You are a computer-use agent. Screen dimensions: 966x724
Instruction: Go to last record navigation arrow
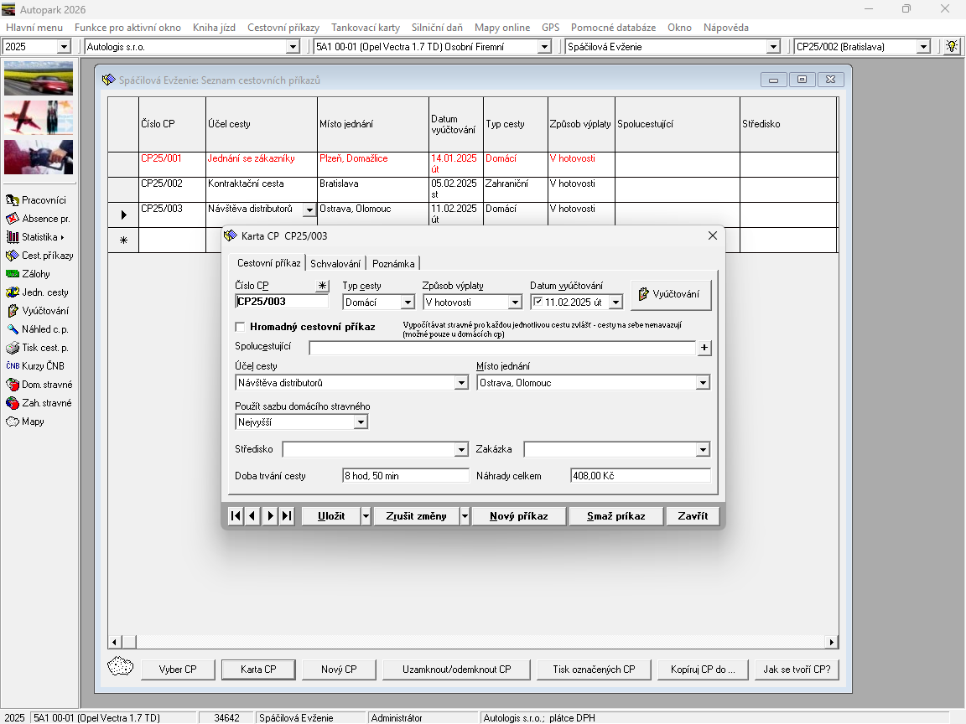click(287, 516)
